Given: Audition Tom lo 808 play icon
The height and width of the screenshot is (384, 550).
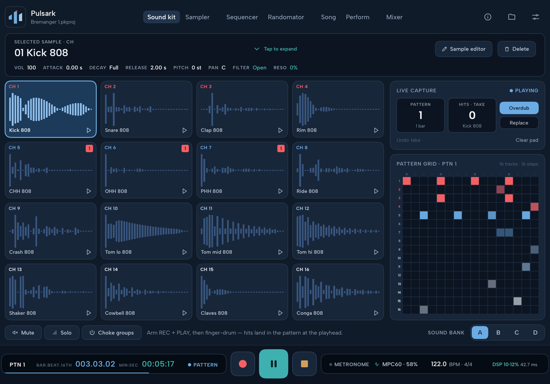Looking at the screenshot, I should pyautogui.click(x=184, y=252).
